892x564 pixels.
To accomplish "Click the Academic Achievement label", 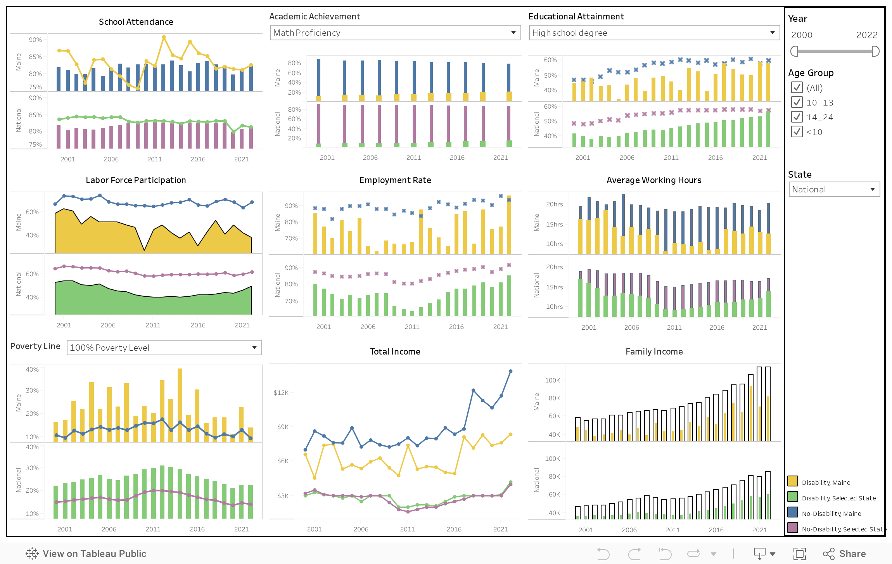I will (315, 17).
